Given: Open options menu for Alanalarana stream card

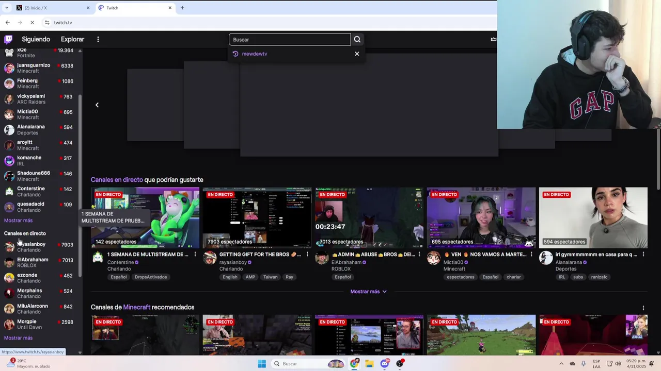Looking at the screenshot, I should [x=643, y=255].
